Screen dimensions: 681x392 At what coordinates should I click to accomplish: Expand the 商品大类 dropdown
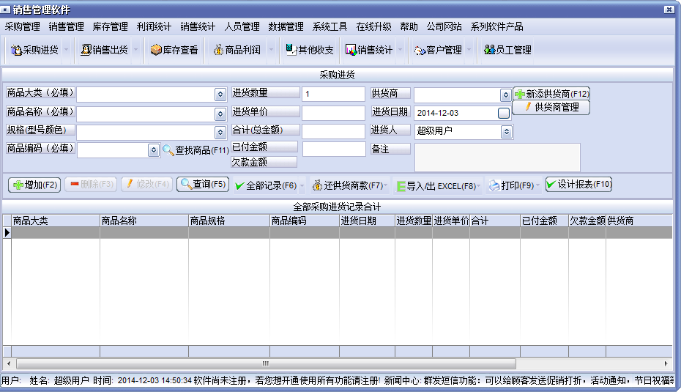220,95
